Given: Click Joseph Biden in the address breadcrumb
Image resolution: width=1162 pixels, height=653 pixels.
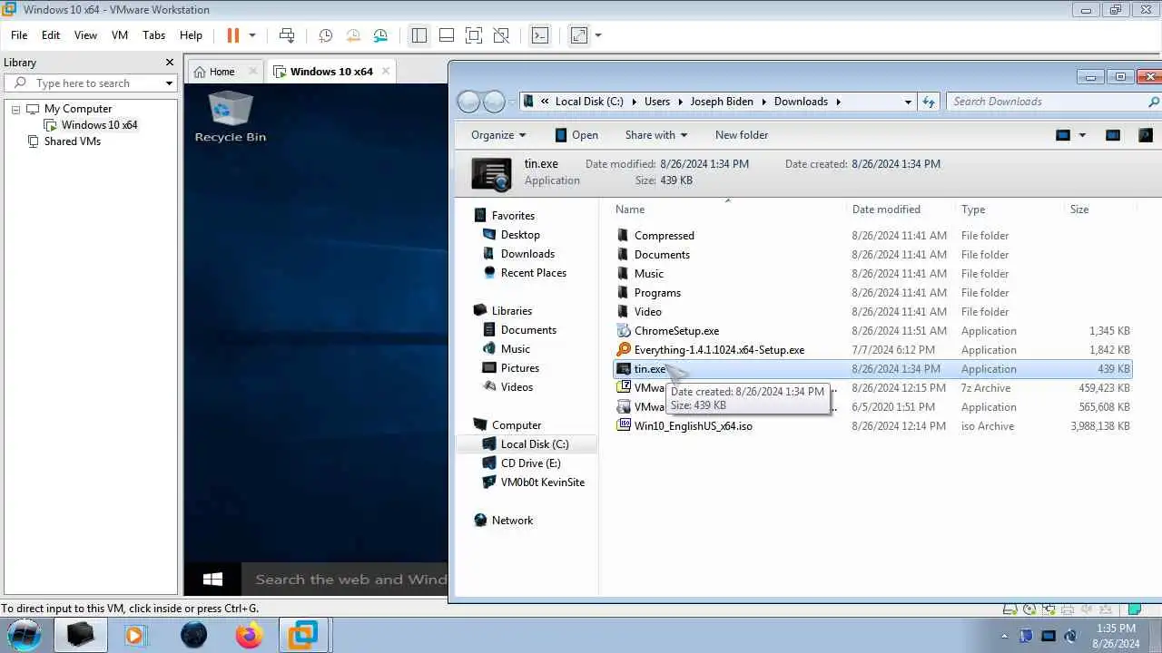Looking at the screenshot, I should (x=722, y=102).
